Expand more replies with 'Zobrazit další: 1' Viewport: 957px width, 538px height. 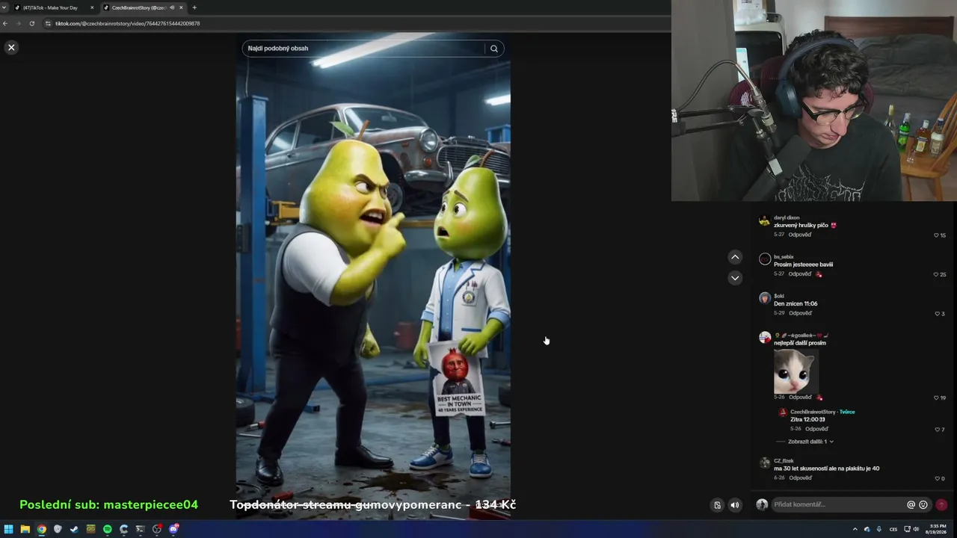point(810,442)
